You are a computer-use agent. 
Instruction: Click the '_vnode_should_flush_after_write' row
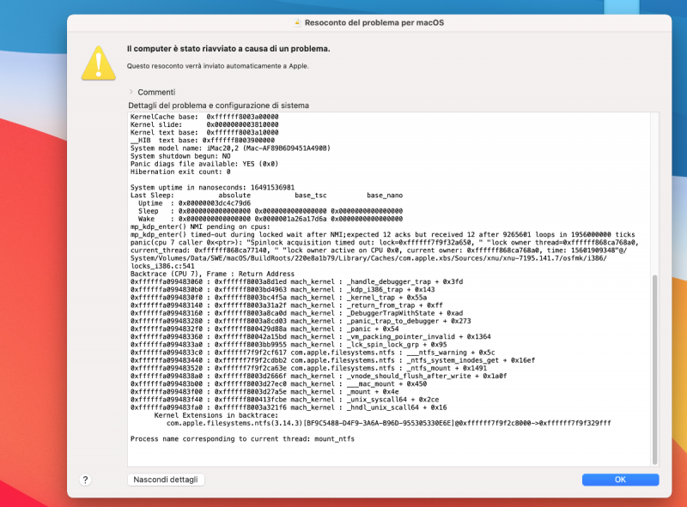pyautogui.click(x=319, y=376)
